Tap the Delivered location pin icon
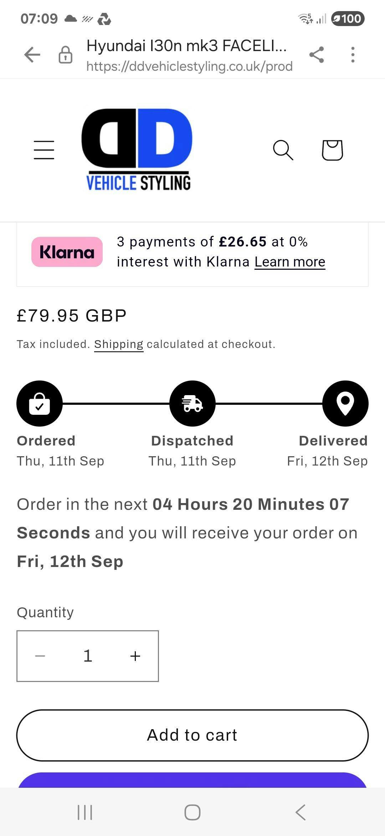The width and height of the screenshot is (385, 836). tap(345, 403)
